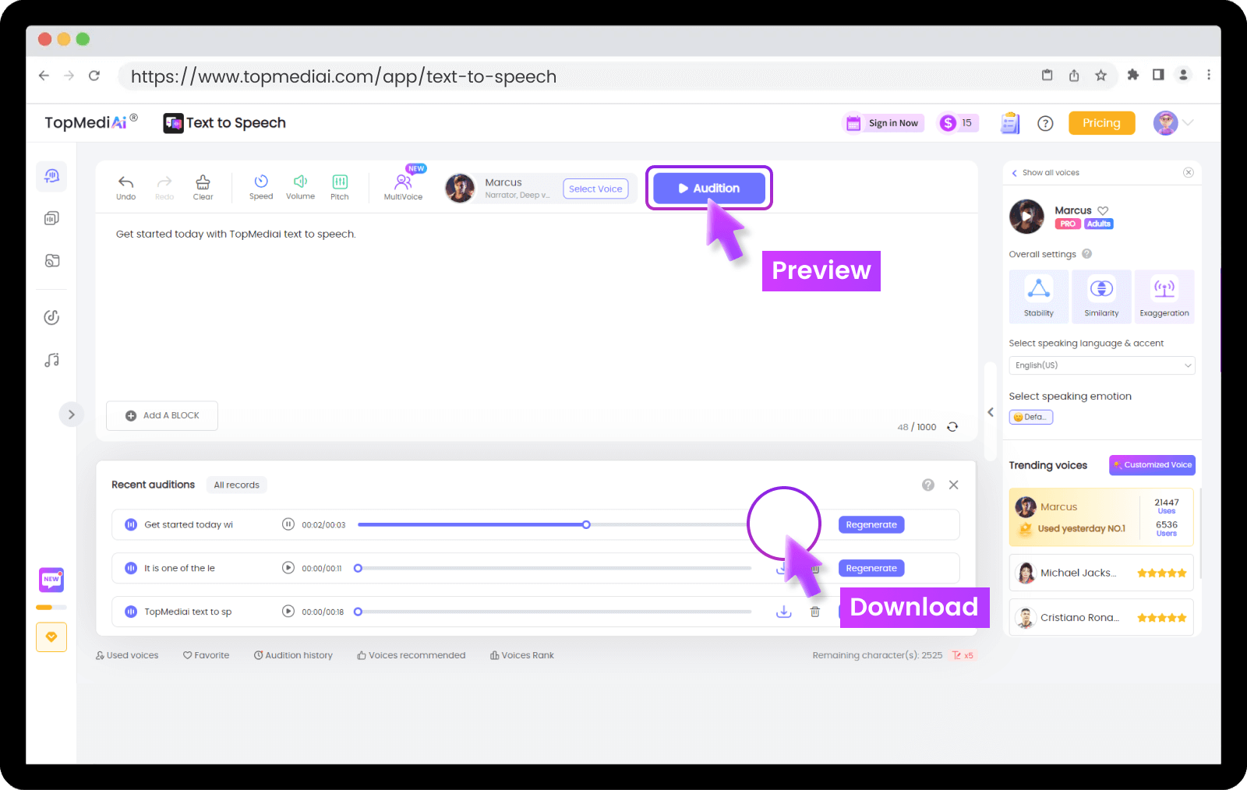This screenshot has width=1247, height=790.
Task: Open the Volume adjustment tool
Action: click(x=300, y=186)
